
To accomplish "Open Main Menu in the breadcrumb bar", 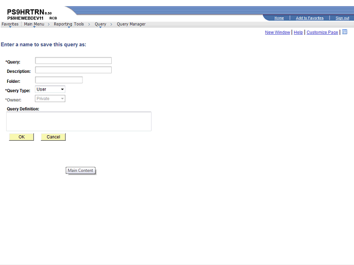I will (34, 24).
